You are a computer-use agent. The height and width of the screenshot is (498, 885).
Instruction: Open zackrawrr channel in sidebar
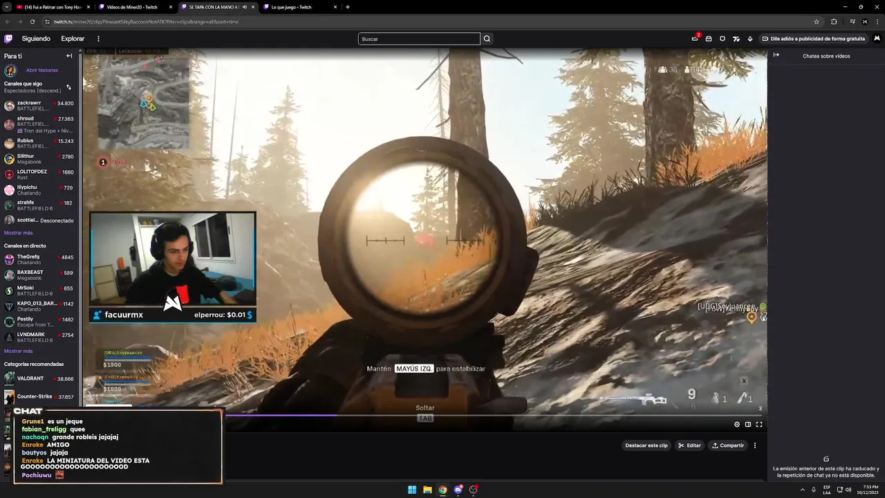click(x=39, y=106)
